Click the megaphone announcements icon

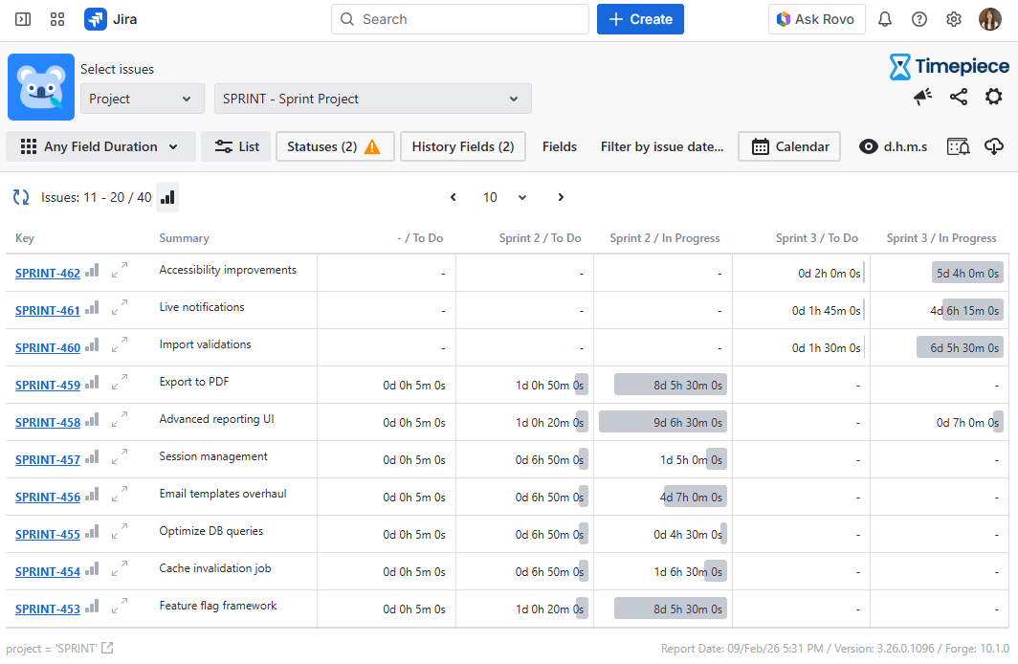point(922,97)
